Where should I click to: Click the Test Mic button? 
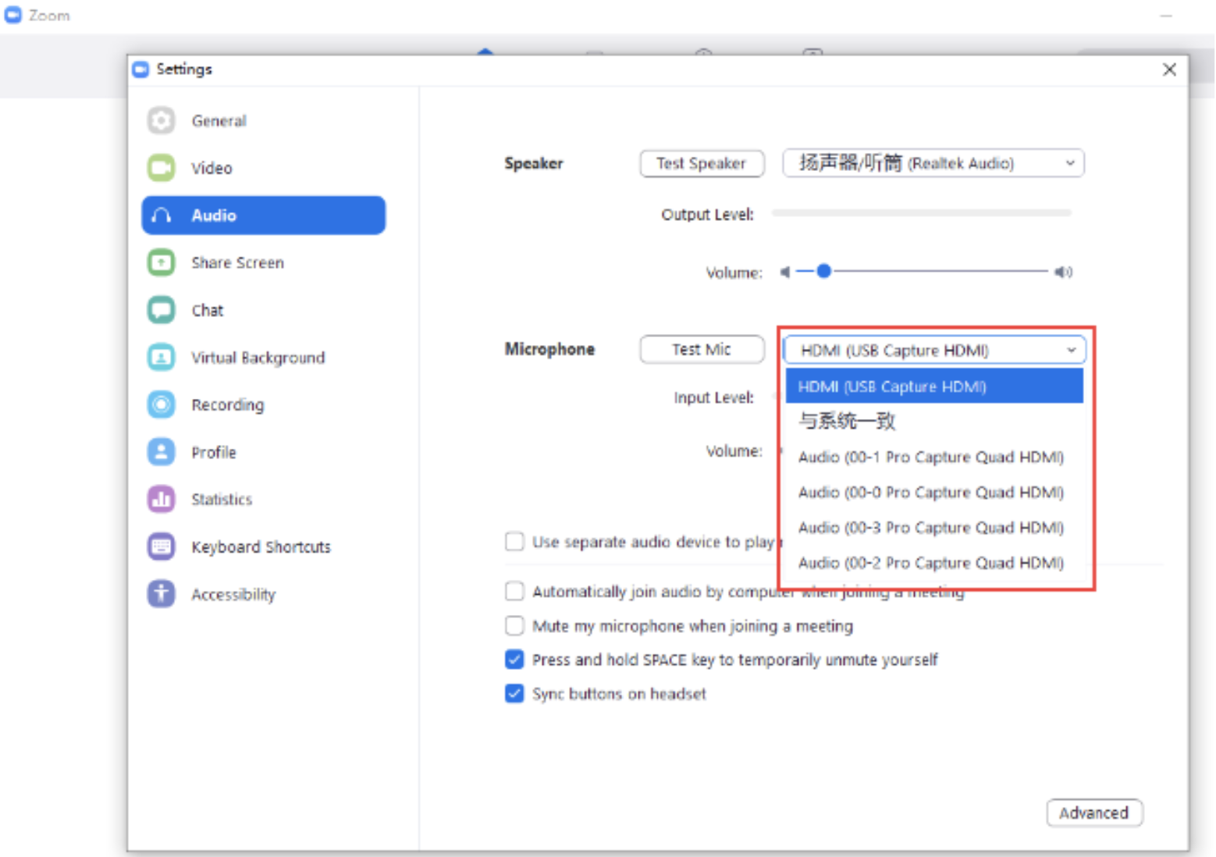click(x=701, y=350)
